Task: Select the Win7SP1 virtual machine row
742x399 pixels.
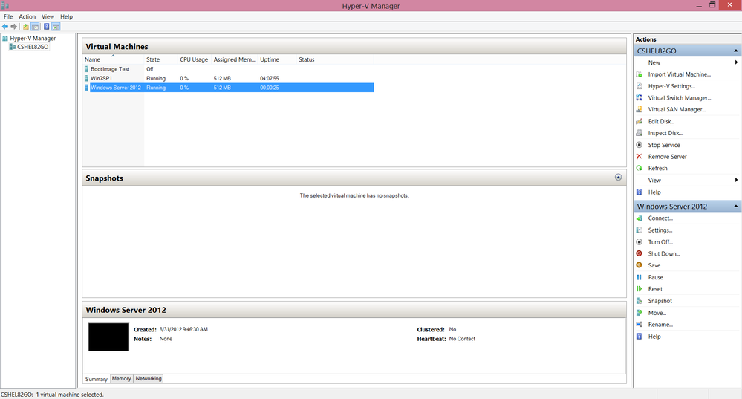Action: pos(229,78)
